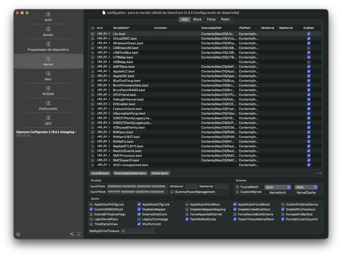342x257 pixels.
Task: Open the changelog read more link
Action: [x=23, y=135]
